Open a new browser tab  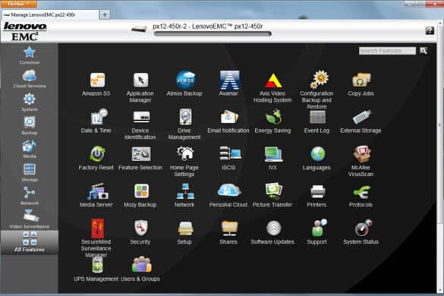(105, 14)
